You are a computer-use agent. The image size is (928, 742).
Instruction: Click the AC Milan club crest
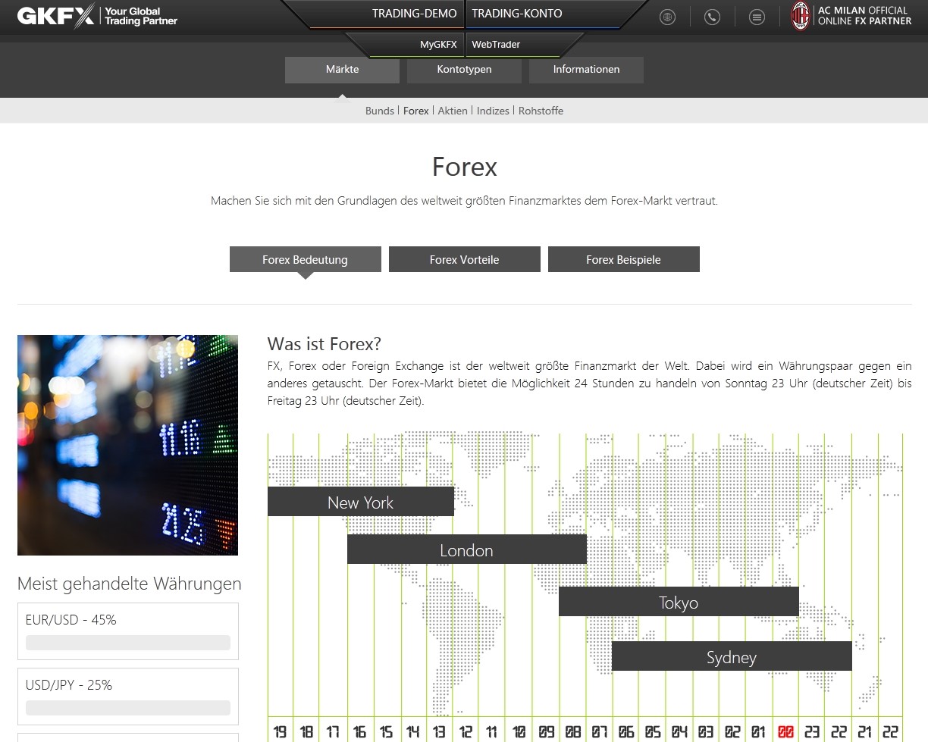click(x=801, y=16)
